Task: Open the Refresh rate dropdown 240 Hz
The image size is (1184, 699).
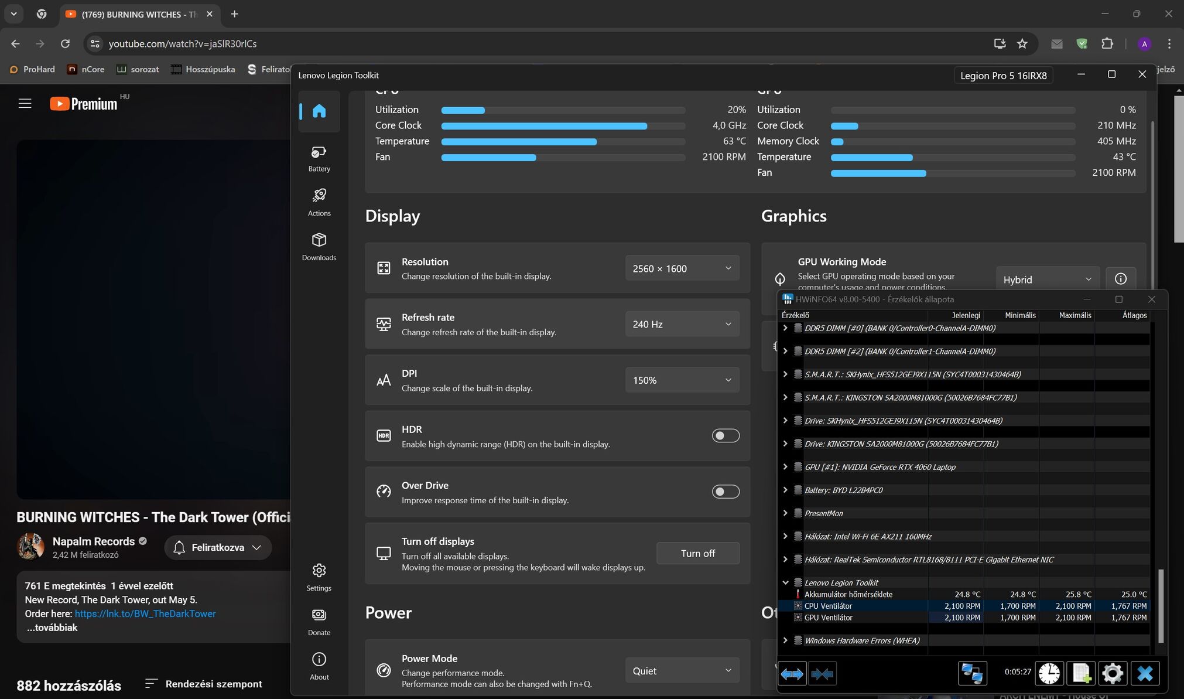Action: click(682, 324)
